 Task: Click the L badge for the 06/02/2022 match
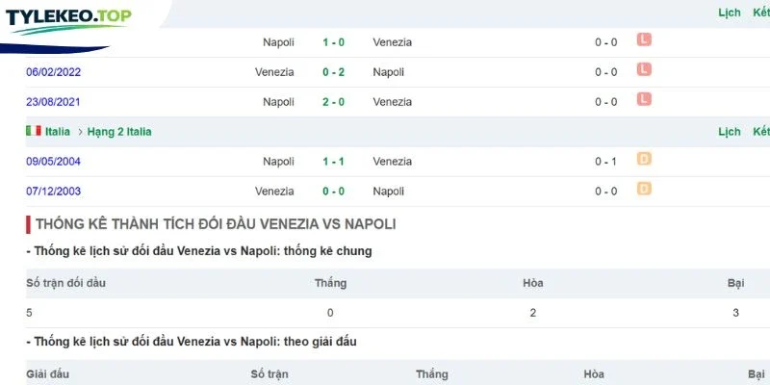point(644,69)
